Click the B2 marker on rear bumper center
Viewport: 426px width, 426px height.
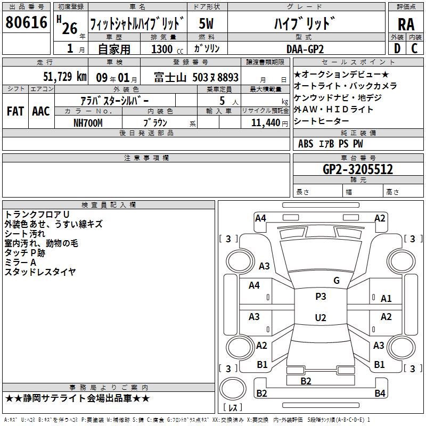click(x=306, y=381)
